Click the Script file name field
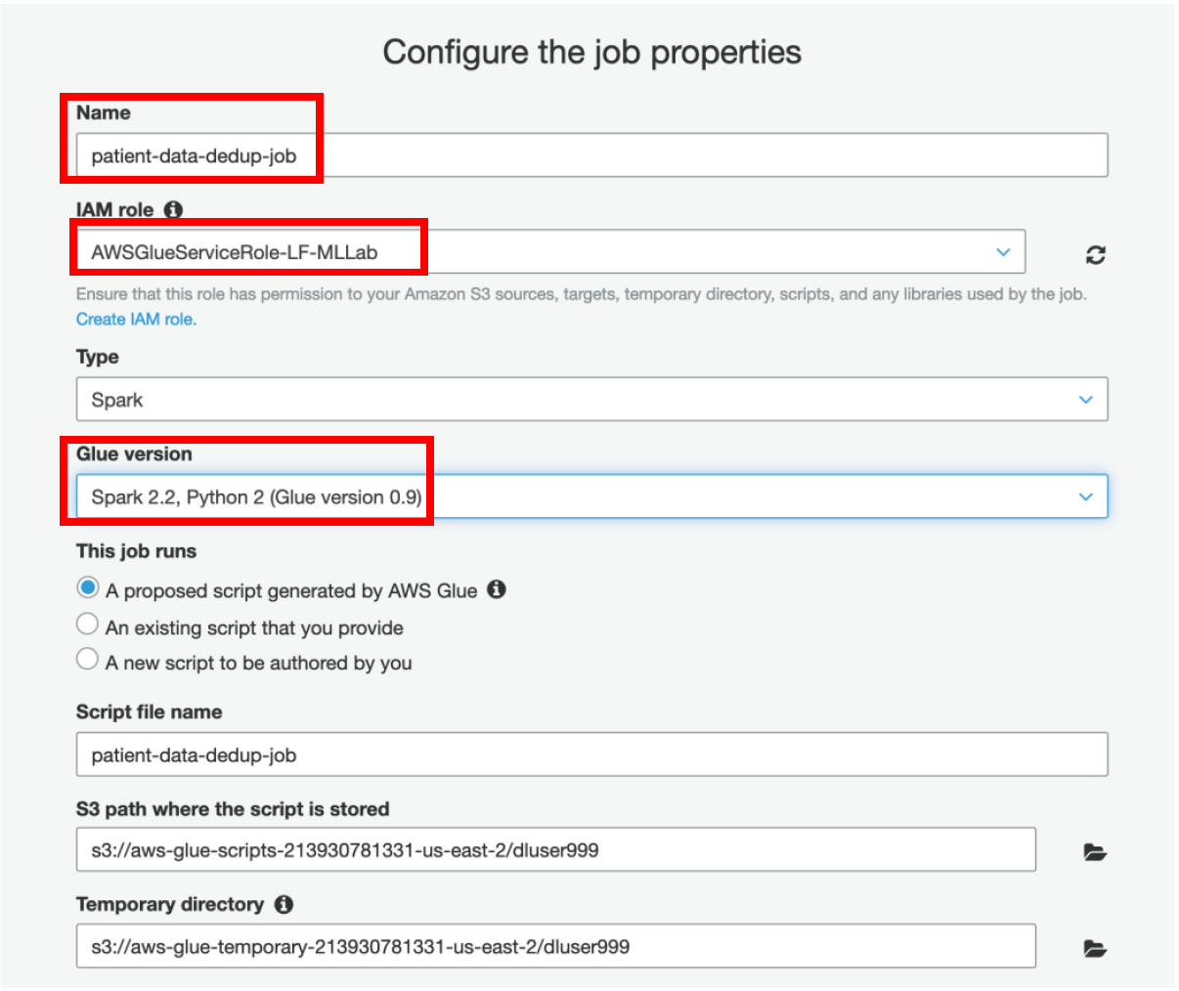The image size is (1179, 991). [592, 754]
